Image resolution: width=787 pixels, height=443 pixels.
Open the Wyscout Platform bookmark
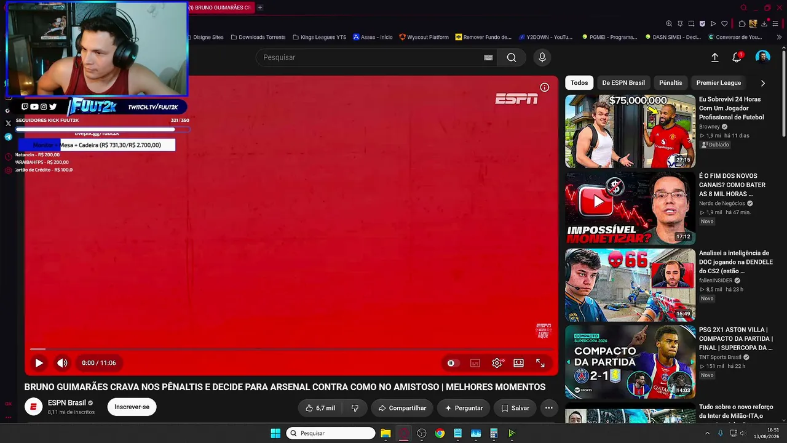[x=424, y=37]
